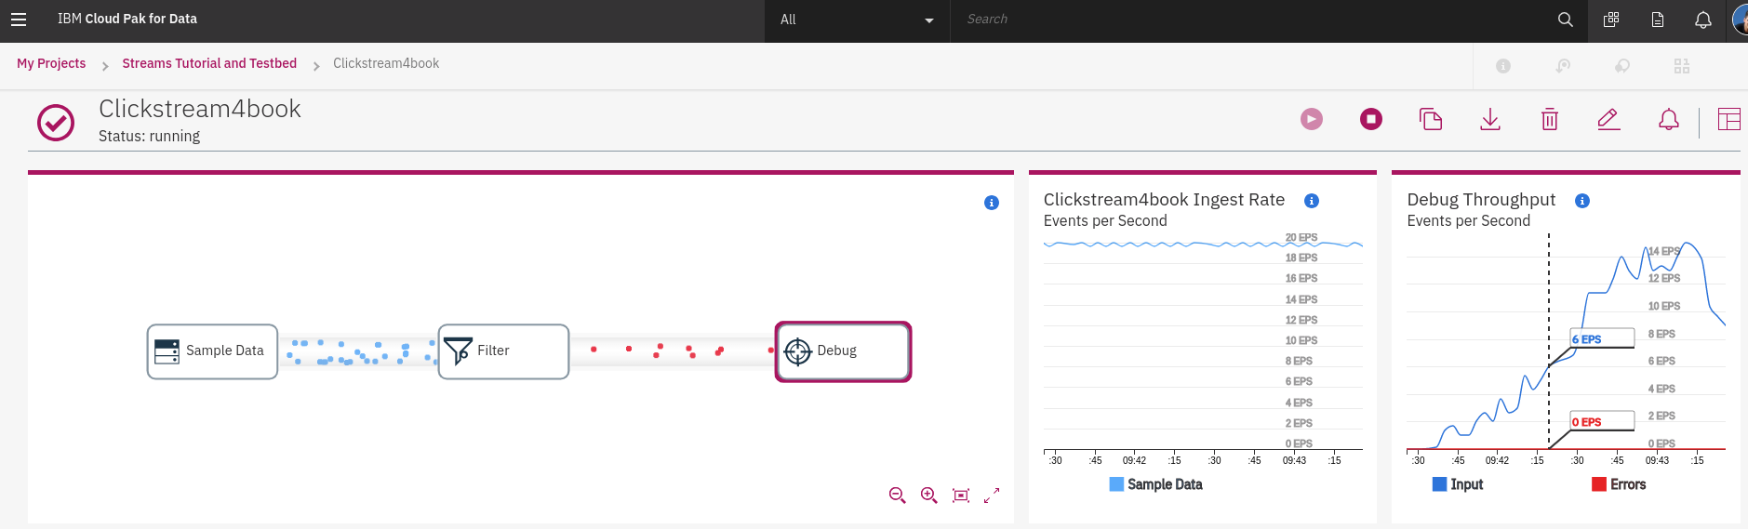Open the header notifications bell

[x=1703, y=20]
